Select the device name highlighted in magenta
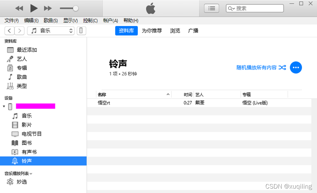This screenshot has height=193, width=317. point(36,106)
